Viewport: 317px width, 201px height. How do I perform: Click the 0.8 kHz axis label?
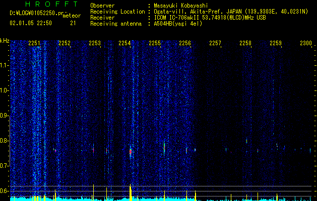click(x=4, y=141)
